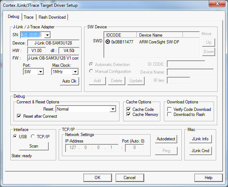Image resolution: width=228 pixels, height=187 pixels.
Task: Select the USB interface radio button
Action: pyautogui.click(x=15, y=136)
